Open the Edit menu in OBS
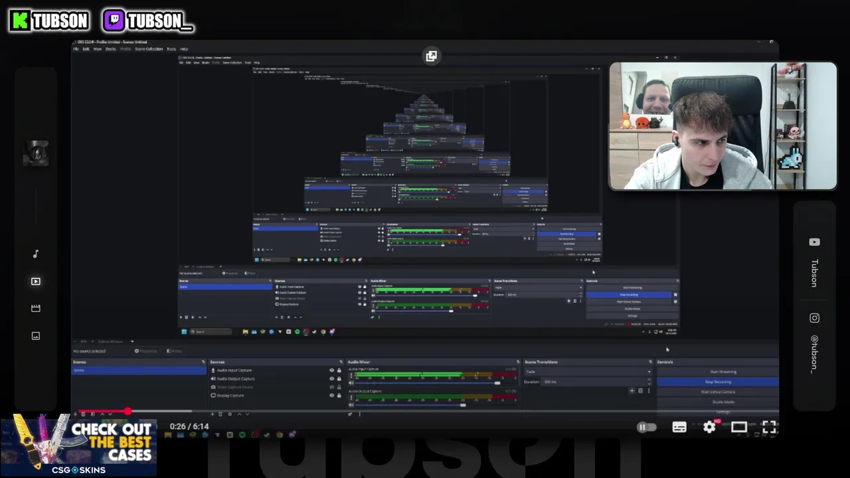Screen dimensions: 850x478 pyautogui.click(x=86, y=49)
